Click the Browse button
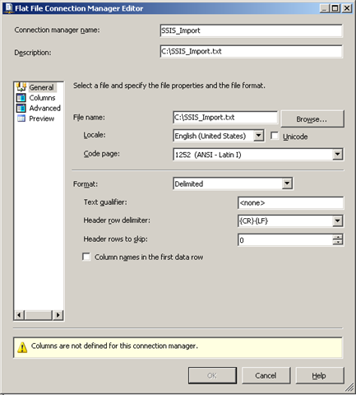The width and height of the screenshot is (356, 395). (x=312, y=119)
